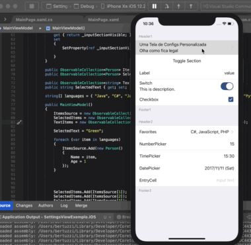Open the Debug configuration selector
Image resolution: width=251 pixels, height=245 pixels.
coord(84,6)
